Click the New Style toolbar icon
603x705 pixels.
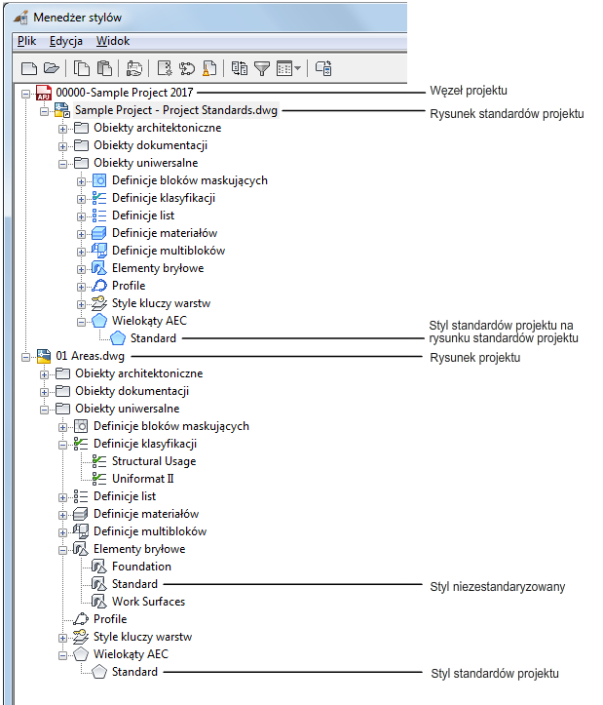(x=165, y=68)
